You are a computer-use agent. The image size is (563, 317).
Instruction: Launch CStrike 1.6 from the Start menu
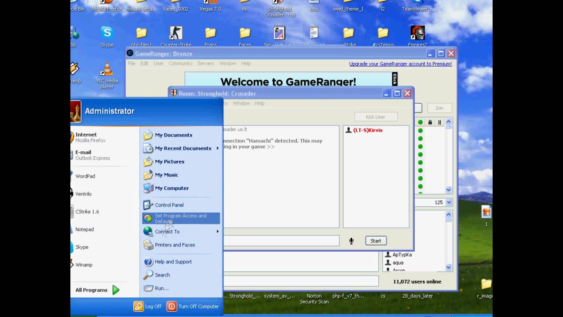(x=87, y=212)
